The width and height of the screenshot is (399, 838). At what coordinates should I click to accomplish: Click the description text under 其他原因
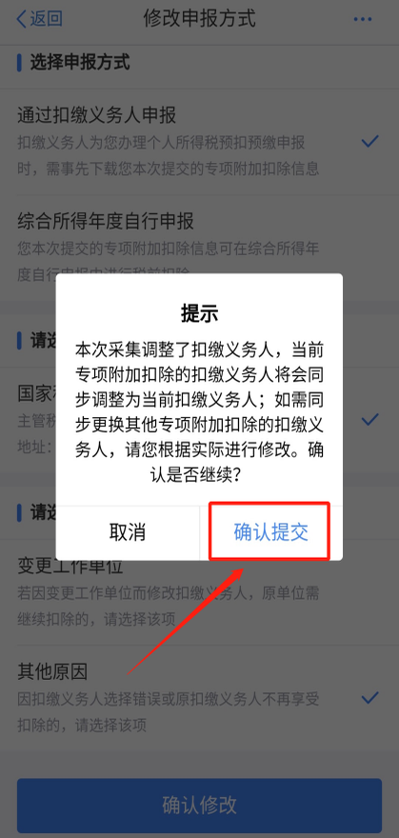pyautogui.click(x=169, y=711)
